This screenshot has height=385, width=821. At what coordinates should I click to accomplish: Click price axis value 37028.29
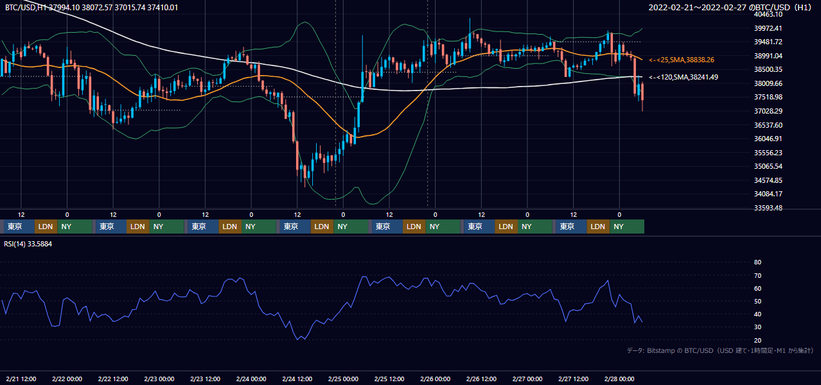point(768,111)
